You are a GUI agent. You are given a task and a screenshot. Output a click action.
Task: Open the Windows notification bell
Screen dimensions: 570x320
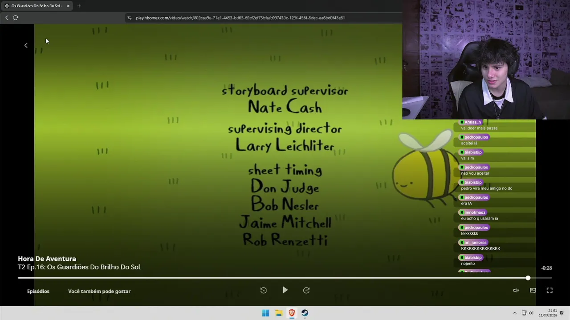click(562, 313)
